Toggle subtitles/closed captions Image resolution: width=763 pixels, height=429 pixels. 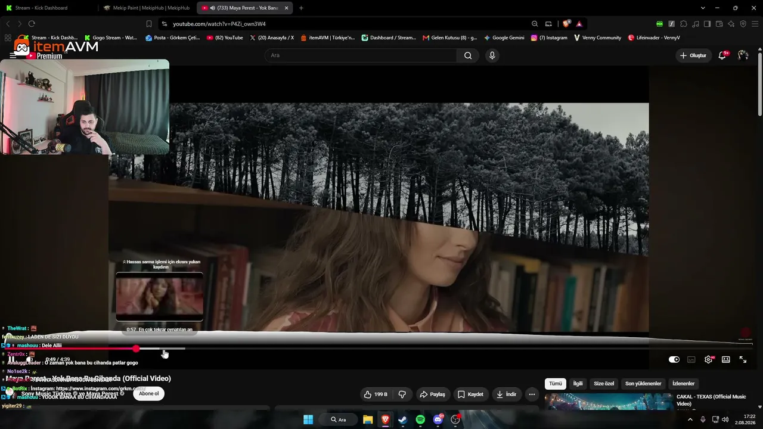coord(691,359)
